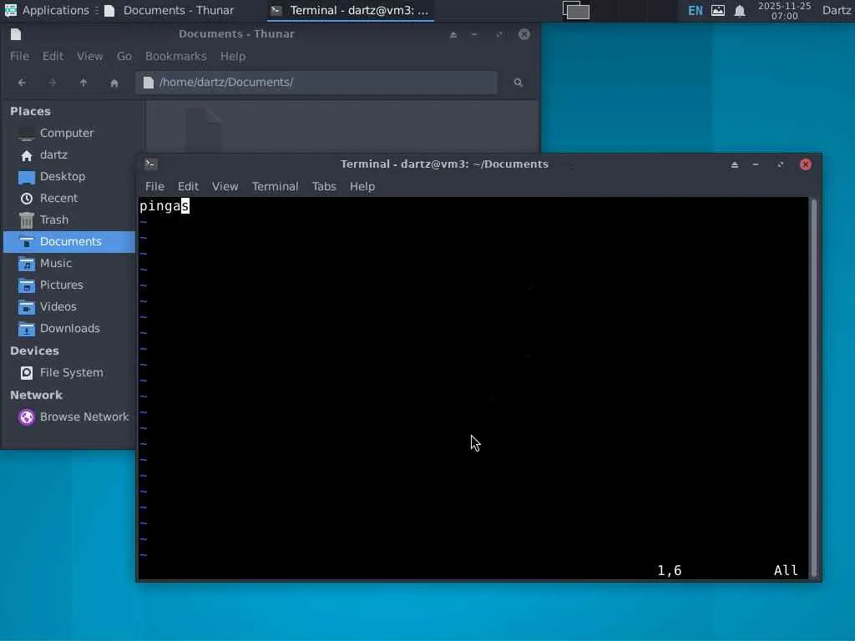
Task: Click the file icon in Thunar file area
Action: tap(203, 129)
